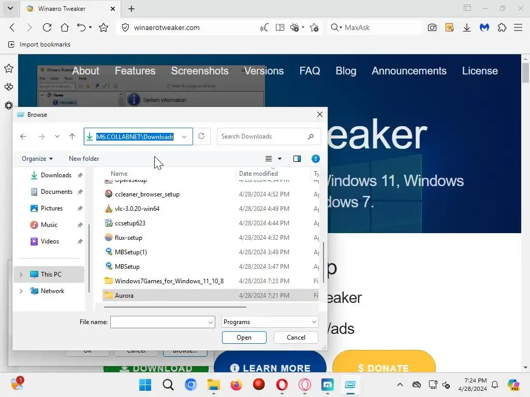Select Pictures in navigation pane

[x=51, y=208]
